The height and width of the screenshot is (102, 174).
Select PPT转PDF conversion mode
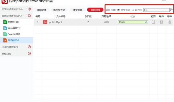[x=16, y=40]
